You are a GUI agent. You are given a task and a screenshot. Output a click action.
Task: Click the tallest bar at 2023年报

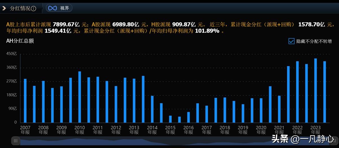[316, 91]
